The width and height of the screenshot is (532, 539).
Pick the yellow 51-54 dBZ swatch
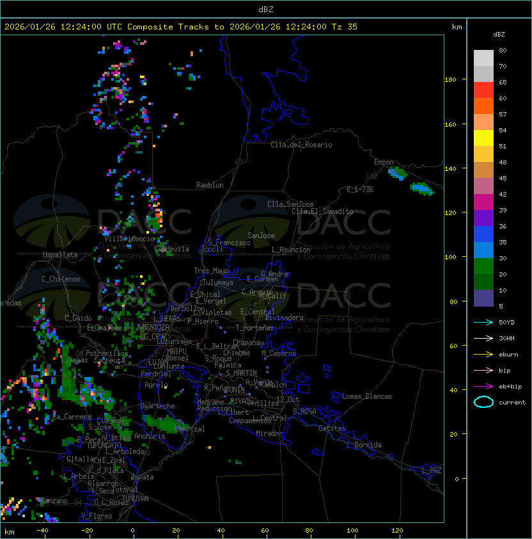483,138
